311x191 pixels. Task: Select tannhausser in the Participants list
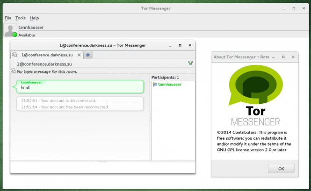click(x=169, y=85)
